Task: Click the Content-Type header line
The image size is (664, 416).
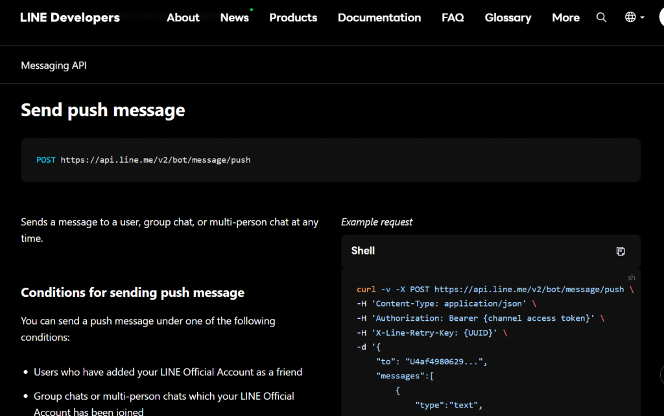Action: coord(446,304)
